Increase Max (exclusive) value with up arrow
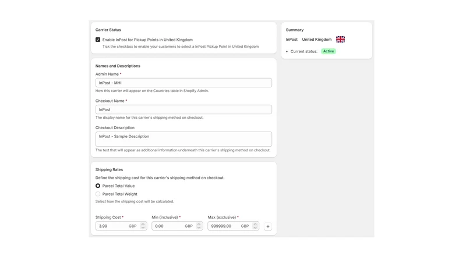Screen dimensions: 466x262 255,224
